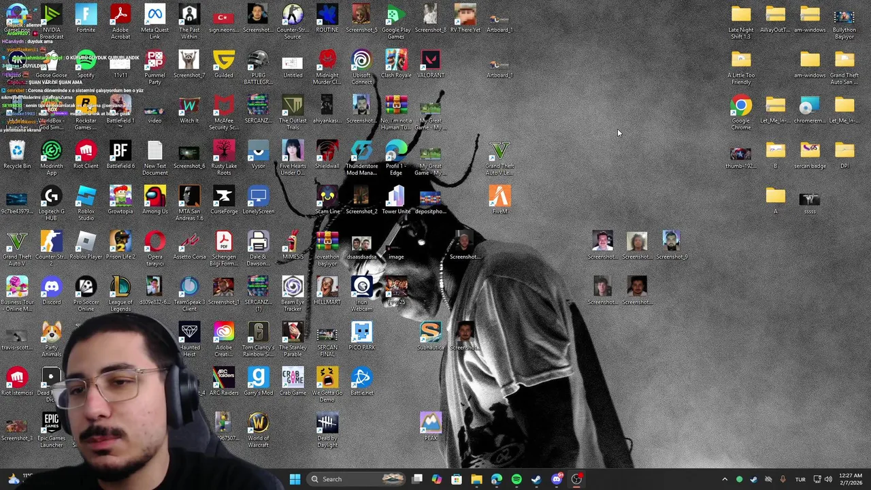Open Microsoft Store from the taskbar
The height and width of the screenshot is (490, 871).
tap(457, 479)
